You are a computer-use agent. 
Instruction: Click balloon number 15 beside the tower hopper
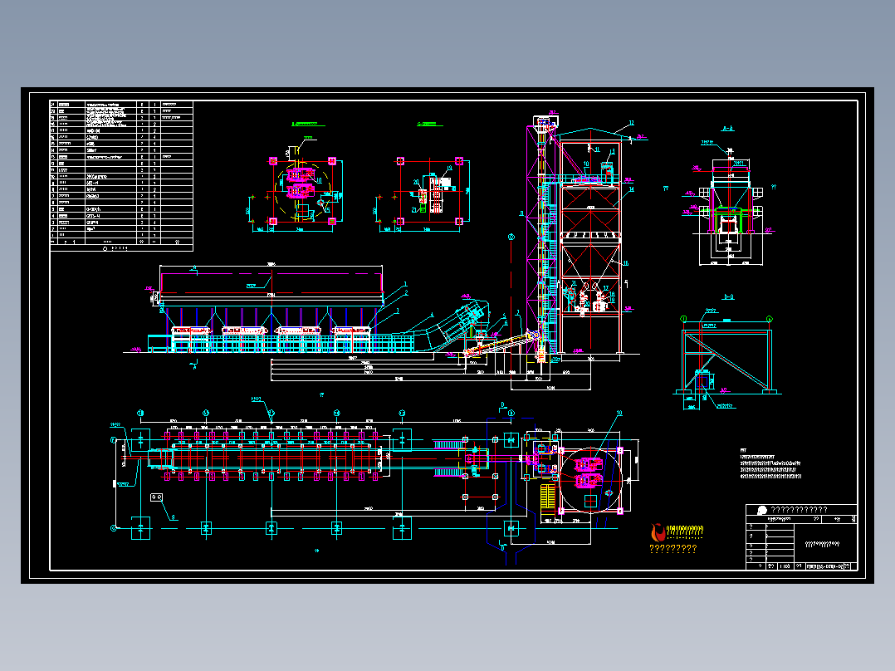(x=626, y=263)
